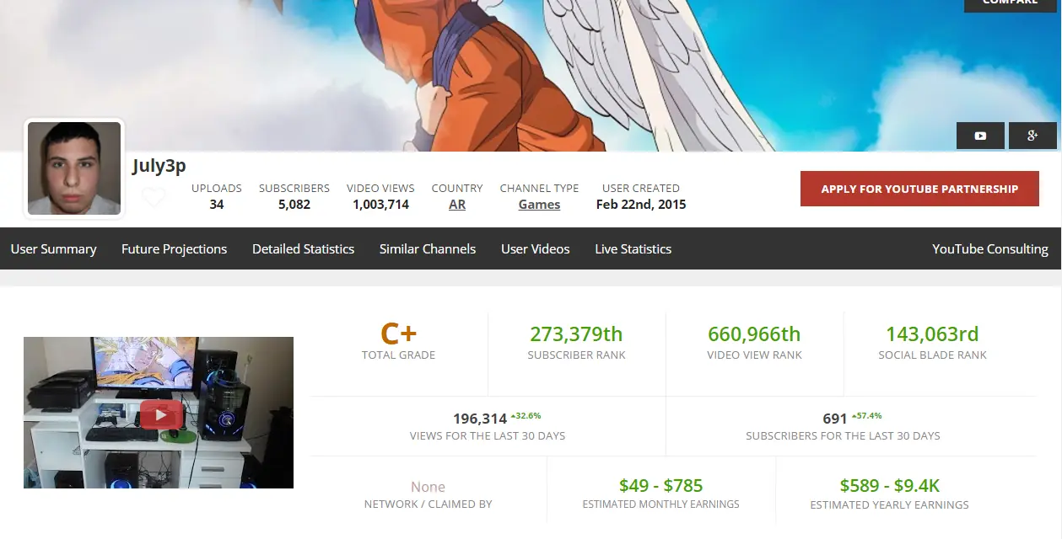
Task: Open the Detailed Statistics tab
Action: [x=303, y=248]
